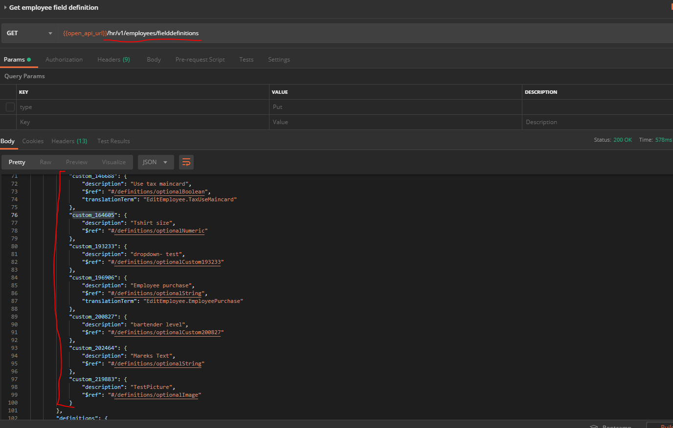
Task: Collapse the Get employee field definition request arrow
Action: [5, 7]
